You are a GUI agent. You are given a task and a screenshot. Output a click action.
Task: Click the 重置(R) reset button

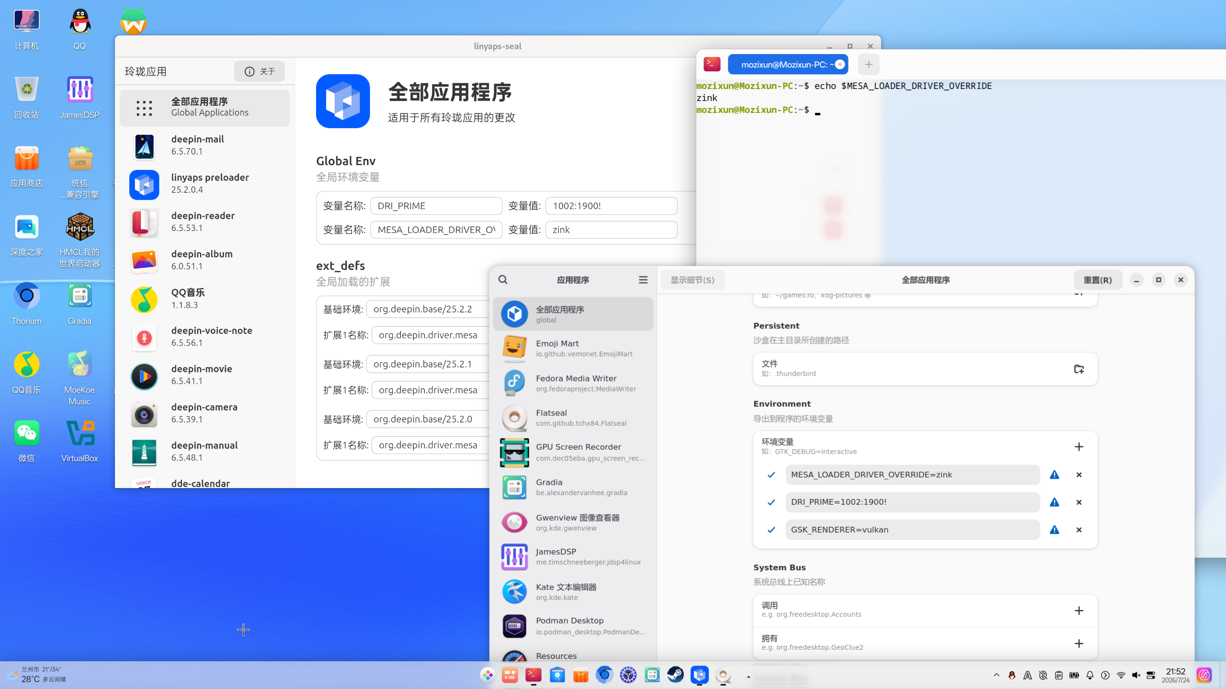[1098, 280]
